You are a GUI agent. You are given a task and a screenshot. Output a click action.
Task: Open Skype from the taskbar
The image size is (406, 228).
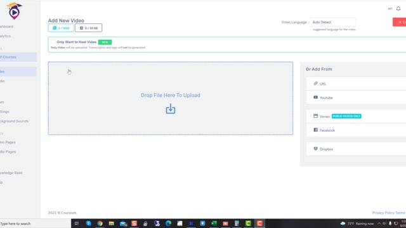click(x=89, y=224)
